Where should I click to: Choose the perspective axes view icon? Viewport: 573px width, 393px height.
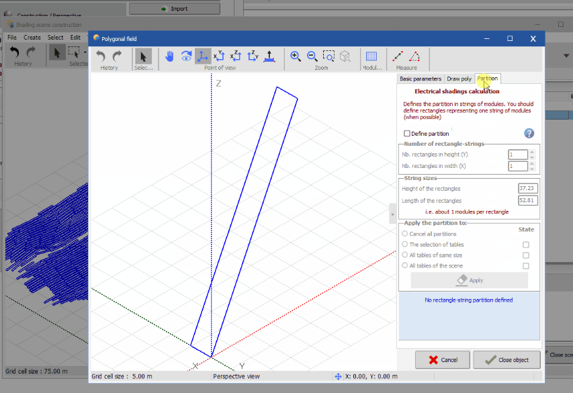(x=202, y=56)
